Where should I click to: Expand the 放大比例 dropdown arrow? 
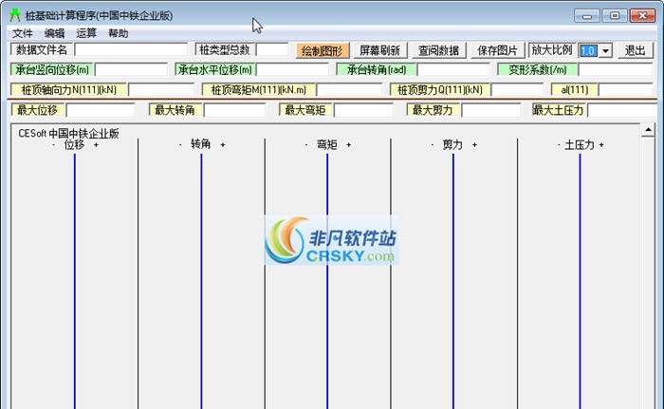click(x=605, y=51)
